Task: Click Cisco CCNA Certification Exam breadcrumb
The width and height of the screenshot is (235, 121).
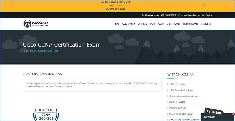Action: 44,51
